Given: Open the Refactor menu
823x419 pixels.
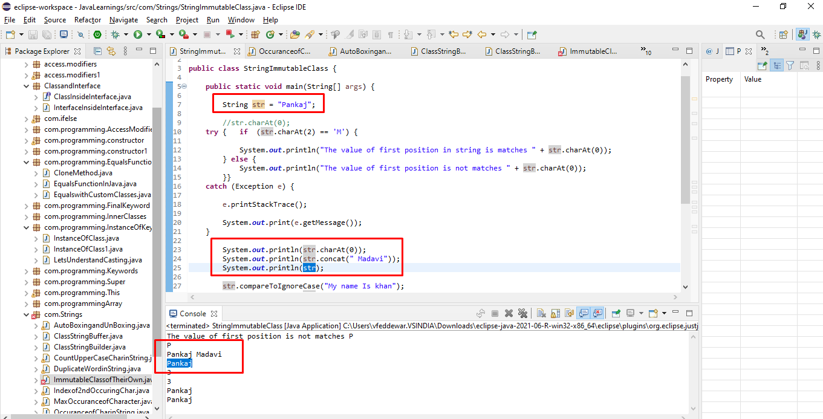Looking at the screenshot, I should [88, 20].
